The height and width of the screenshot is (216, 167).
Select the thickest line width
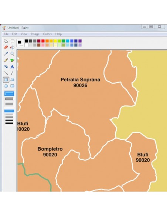pyautogui.click(x=9, y=123)
